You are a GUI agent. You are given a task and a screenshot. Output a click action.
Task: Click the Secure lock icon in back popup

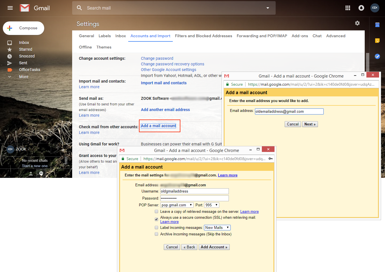[227, 84]
